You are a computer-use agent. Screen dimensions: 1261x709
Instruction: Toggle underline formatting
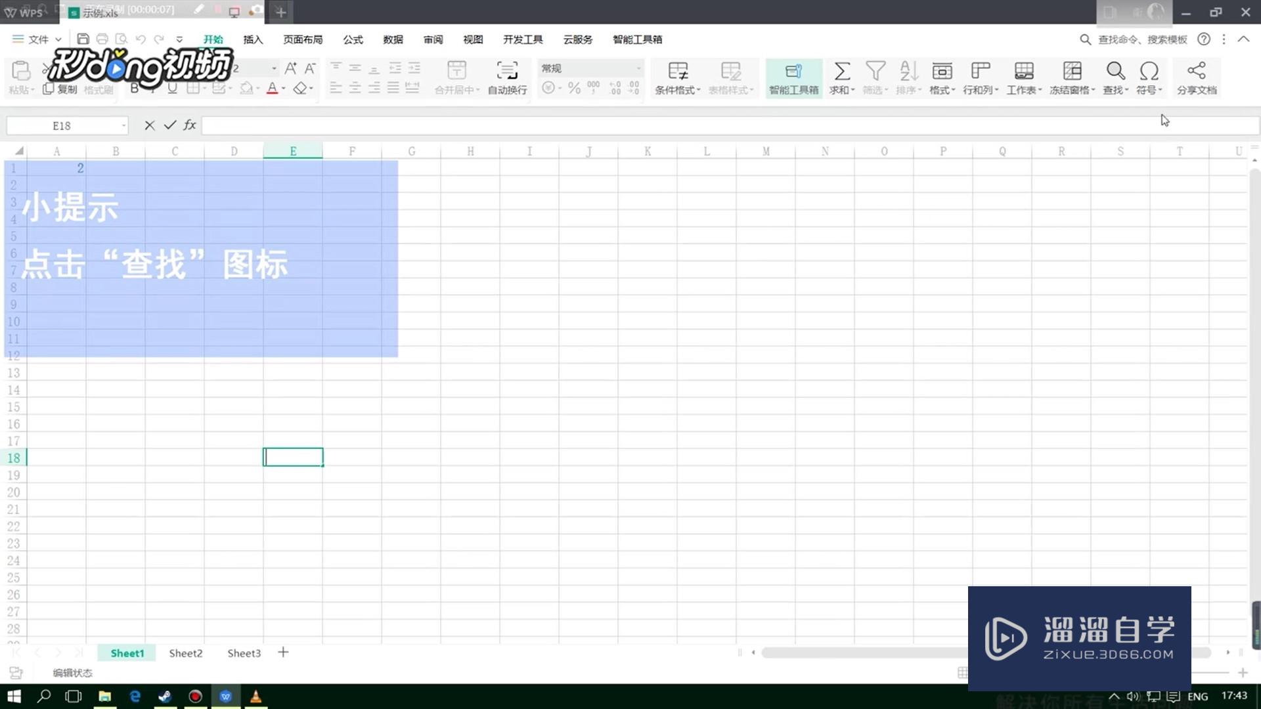point(172,88)
